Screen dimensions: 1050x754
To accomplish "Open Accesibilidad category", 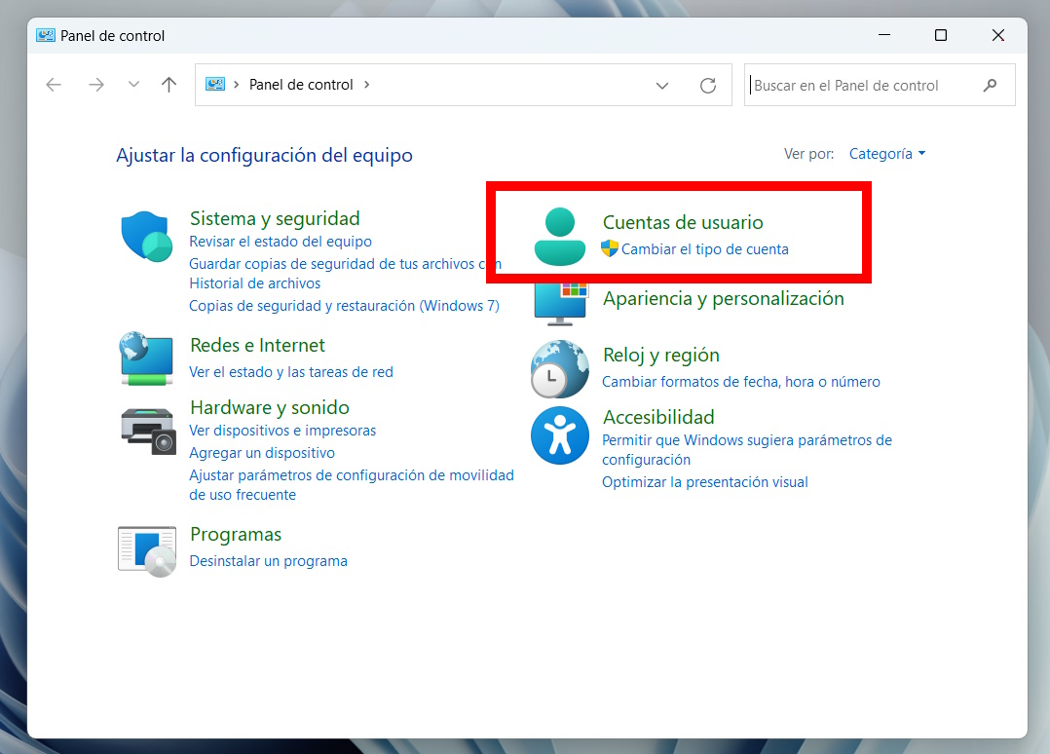I will click(x=658, y=417).
